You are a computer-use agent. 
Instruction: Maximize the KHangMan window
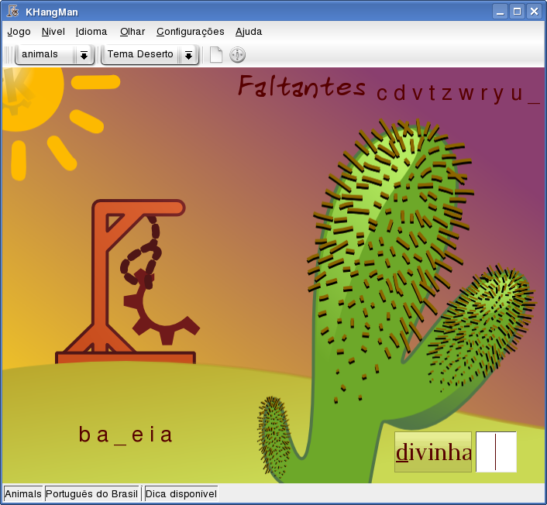coord(517,12)
